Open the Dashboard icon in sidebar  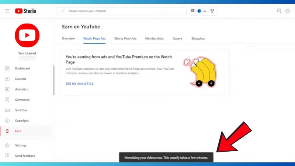click(x=7, y=69)
